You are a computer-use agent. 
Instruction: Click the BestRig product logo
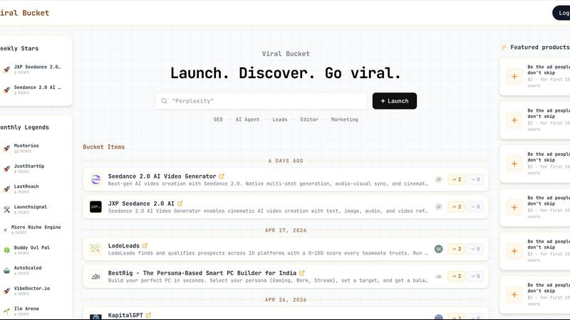pyautogui.click(x=95, y=277)
